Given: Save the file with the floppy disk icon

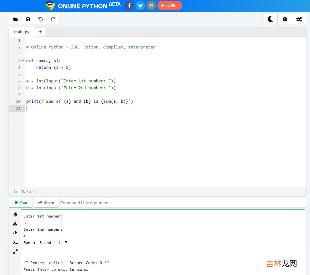Looking at the screenshot, I should [x=28, y=19].
